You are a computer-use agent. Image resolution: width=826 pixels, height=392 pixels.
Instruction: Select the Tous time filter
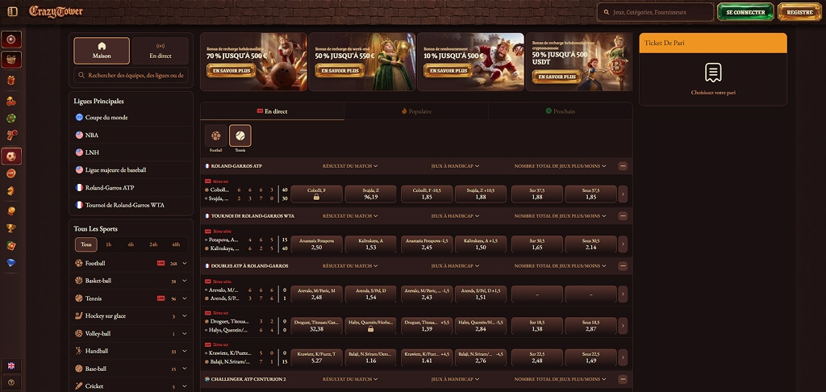(x=86, y=244)
